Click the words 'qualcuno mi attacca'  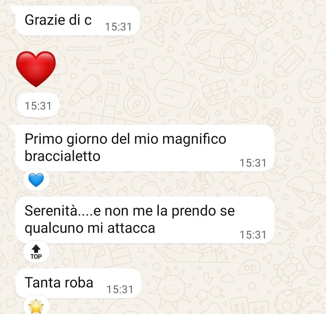[x=90, y=228]
